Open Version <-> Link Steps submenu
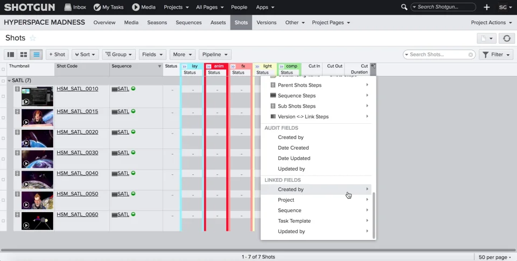Screen dimensions: 517x261 tap(316, 117)
